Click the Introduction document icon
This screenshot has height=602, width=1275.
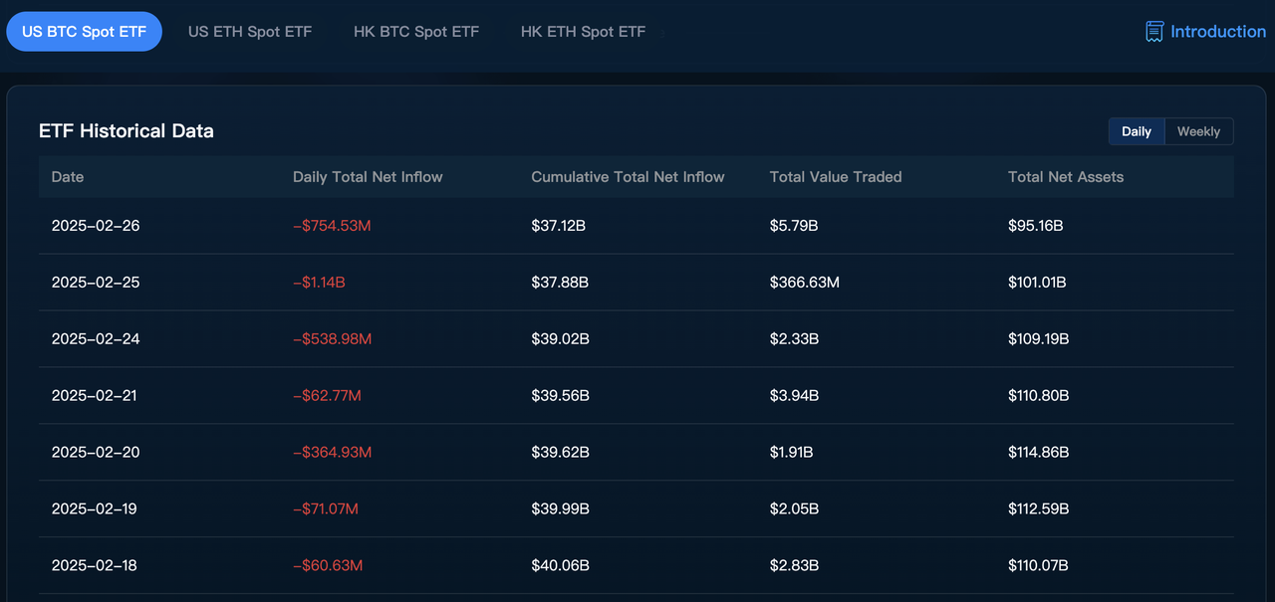1154,32
